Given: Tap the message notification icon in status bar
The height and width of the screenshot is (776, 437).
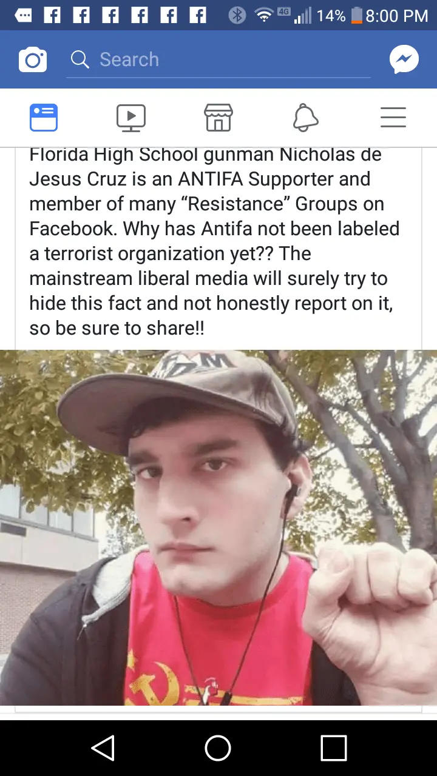Looking at the screenshot, I should point(24,16).
